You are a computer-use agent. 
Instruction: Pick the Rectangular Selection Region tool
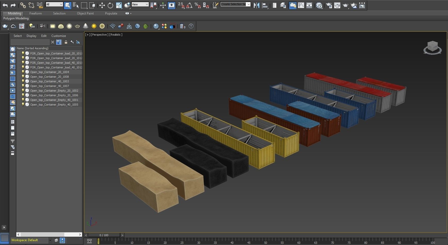(x=84, y=5)
